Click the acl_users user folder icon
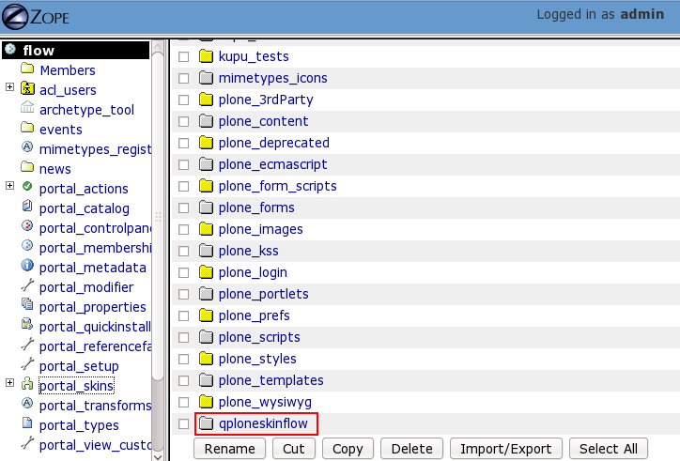 tap(27, 88)
